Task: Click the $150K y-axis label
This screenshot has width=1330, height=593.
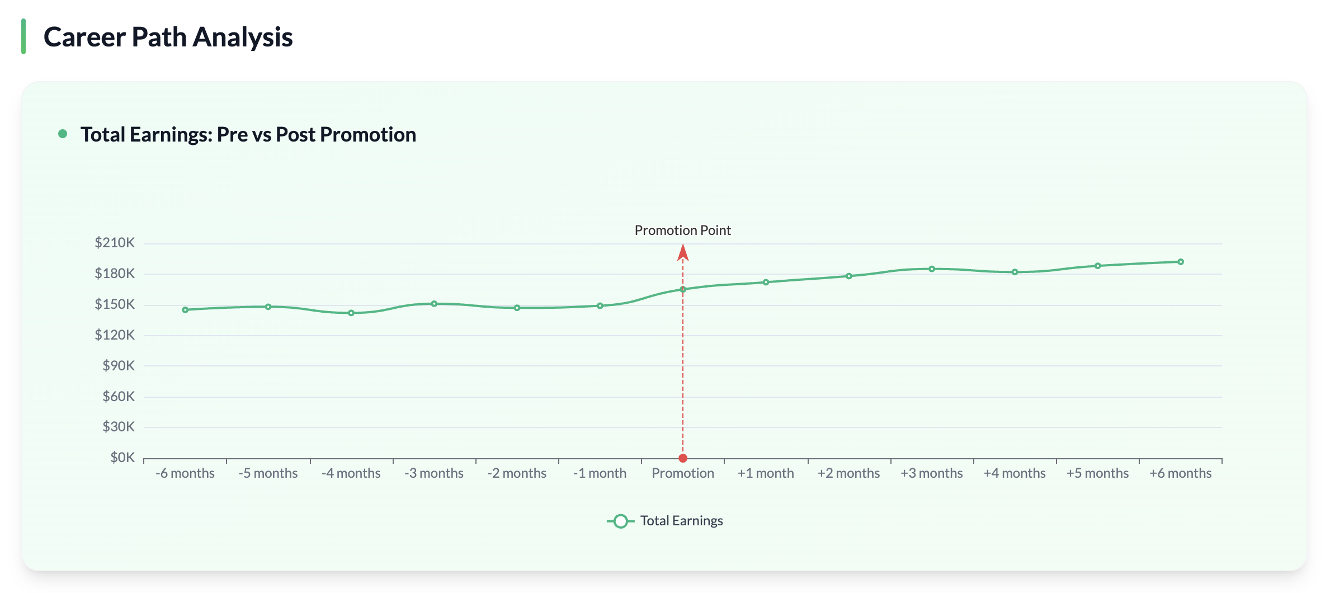Action: click(115, 304)
